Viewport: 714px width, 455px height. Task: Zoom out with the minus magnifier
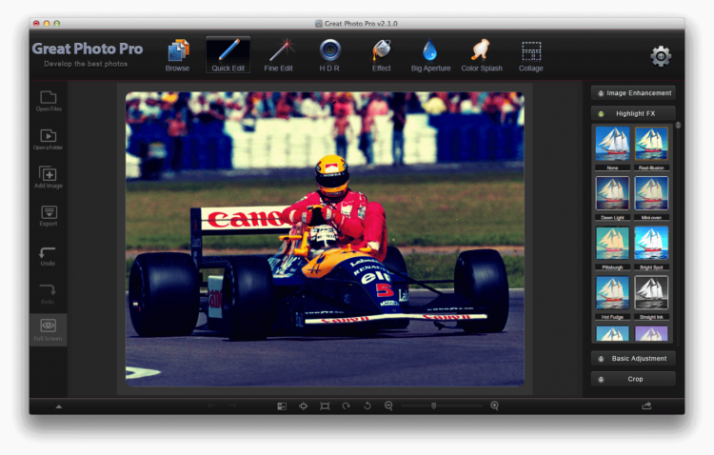388,406
